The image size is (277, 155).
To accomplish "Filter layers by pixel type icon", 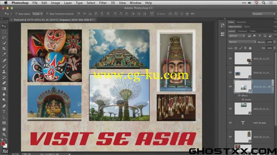I will point(249,36).
